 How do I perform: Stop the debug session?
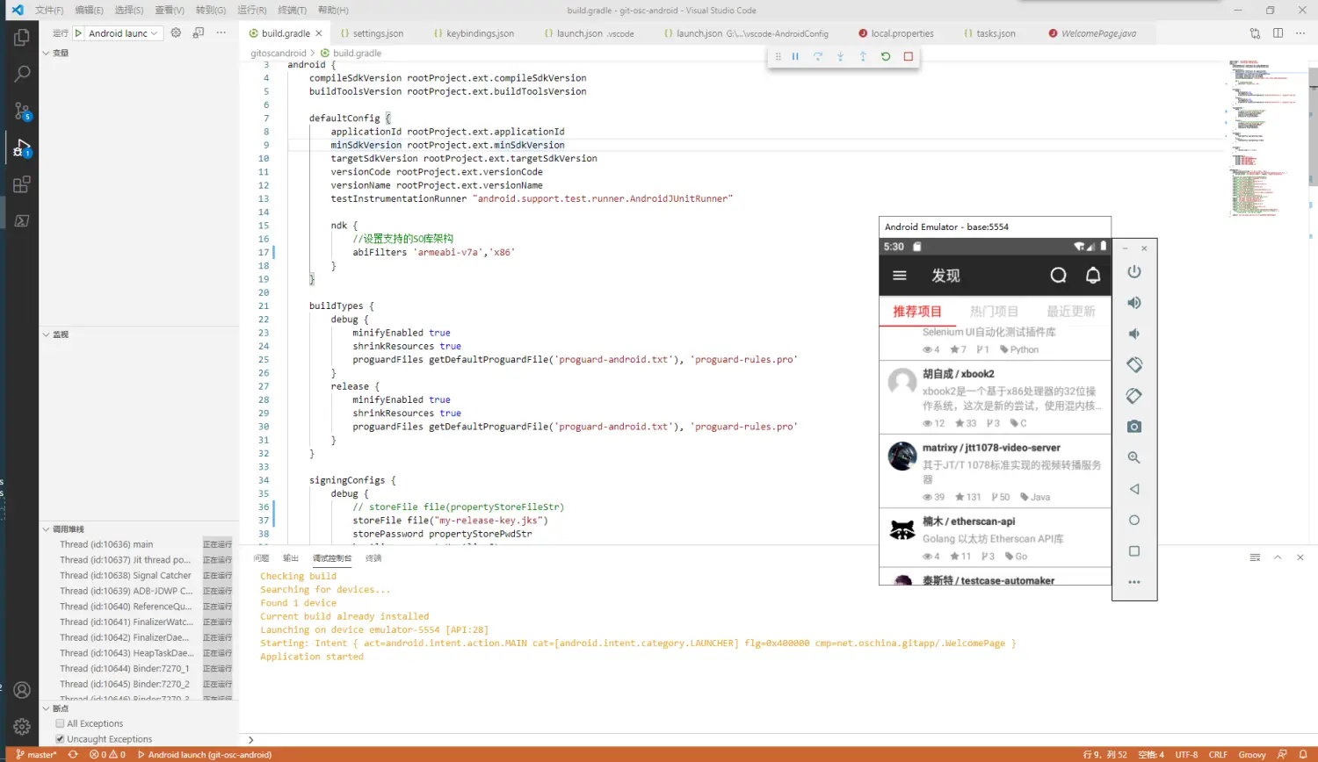(x=909, y=56)
